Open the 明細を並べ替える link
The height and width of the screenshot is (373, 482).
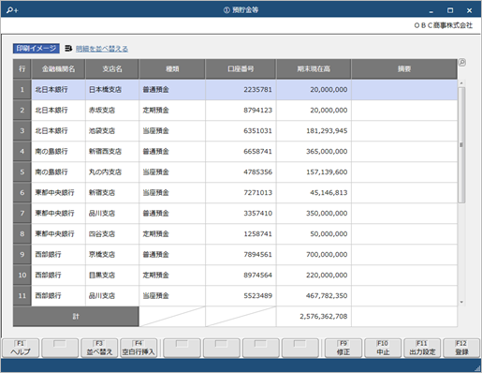tap(102, 49)
